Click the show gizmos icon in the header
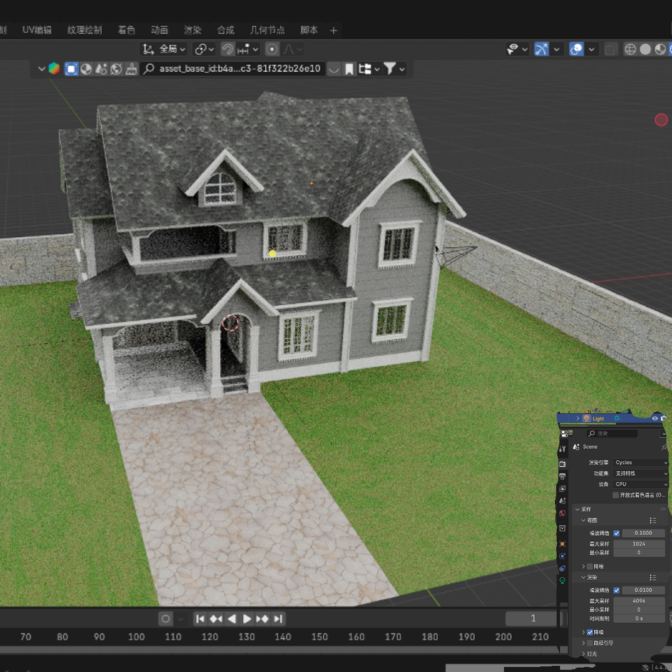The width and height of the screenshot is (672, 672). (x=542, y=50)
